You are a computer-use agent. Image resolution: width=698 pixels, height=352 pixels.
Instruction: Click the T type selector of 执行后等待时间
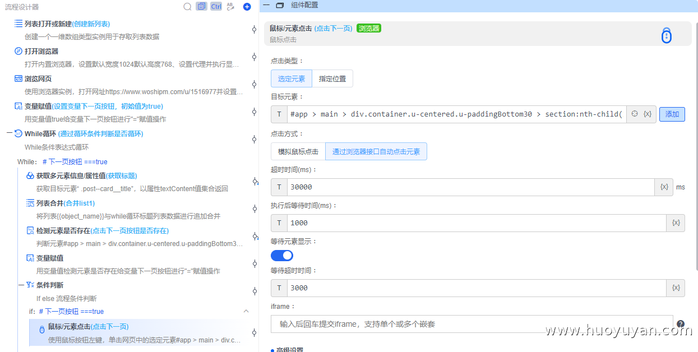(279, 223)
